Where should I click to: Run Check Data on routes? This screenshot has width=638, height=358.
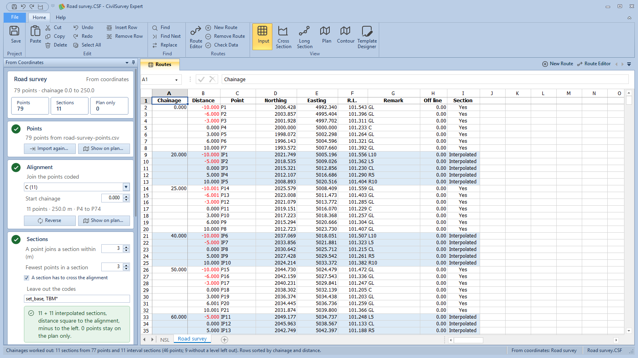click(x=222, y=45)
